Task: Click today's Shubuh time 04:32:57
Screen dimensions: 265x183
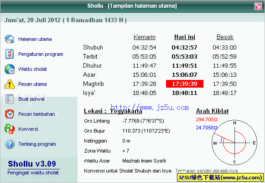Action: [x=185, y=47]
